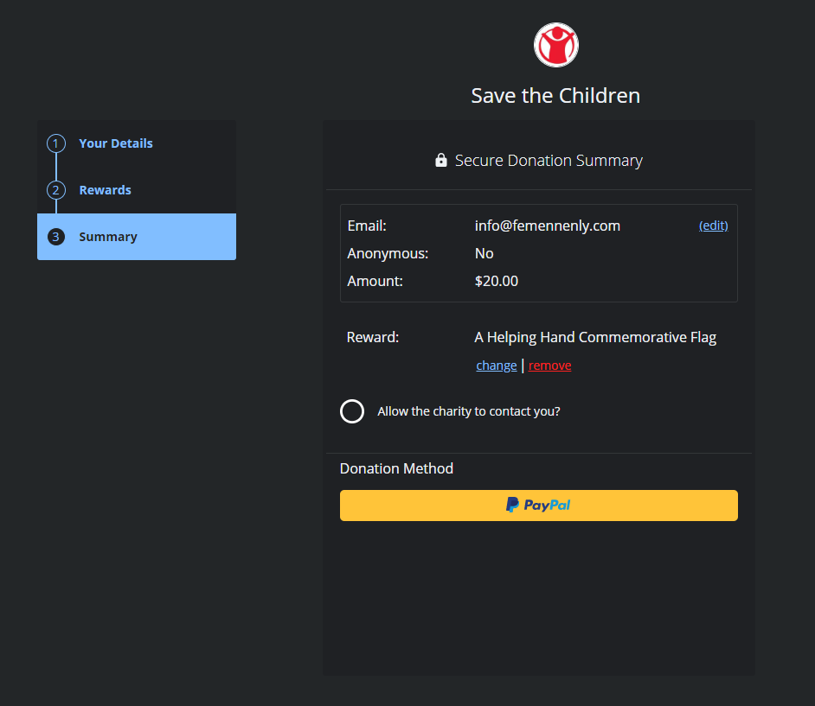Click the Anonymous value 'No'
The width and height of the screenshot is (815, 706).
[x=485, y=253]
